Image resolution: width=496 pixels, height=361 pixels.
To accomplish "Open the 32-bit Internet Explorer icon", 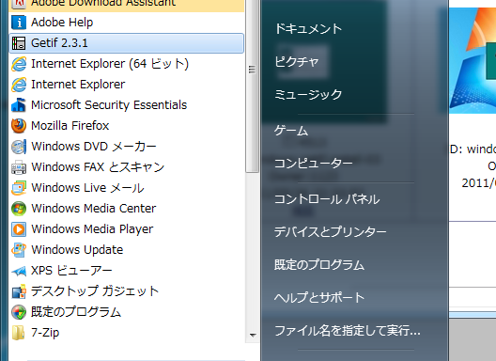I will pos(19,85).
